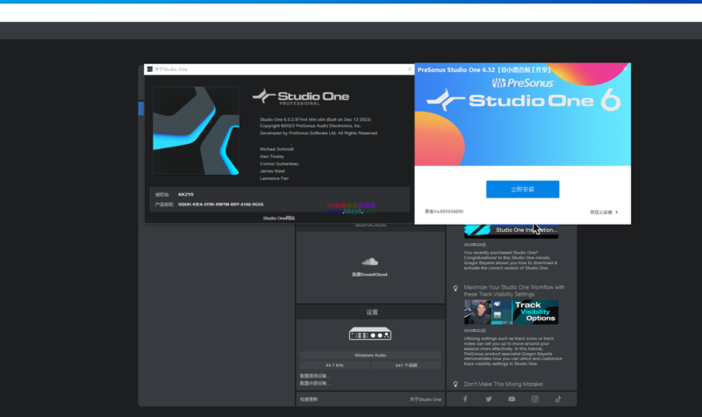702x417 pixels.
Task: Click lightbulb icon beside Maximize Workflow article
Action: (x=455, y=289)
